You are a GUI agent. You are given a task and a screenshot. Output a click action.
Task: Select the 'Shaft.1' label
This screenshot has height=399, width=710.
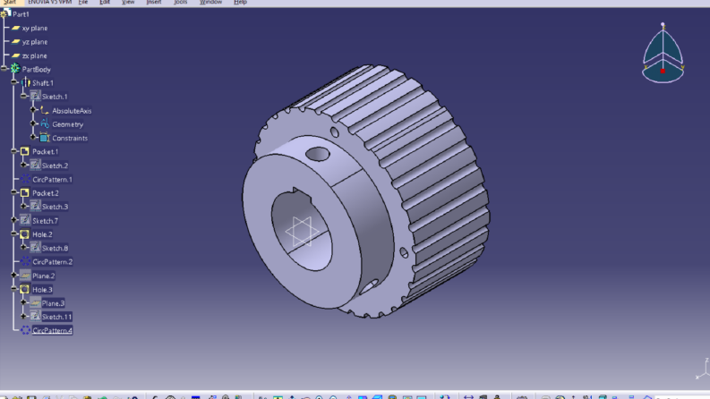coord(43,83)
